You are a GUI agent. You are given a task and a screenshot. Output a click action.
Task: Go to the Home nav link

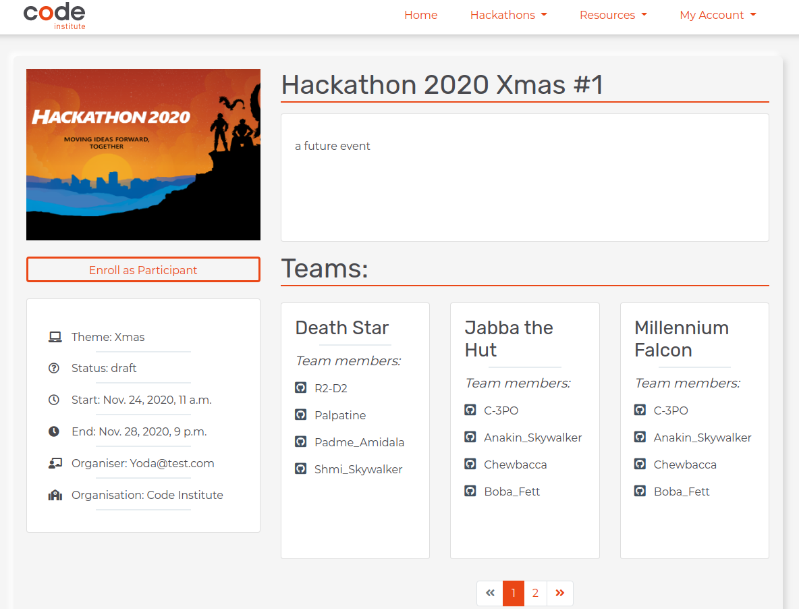(x=420, y=16)
